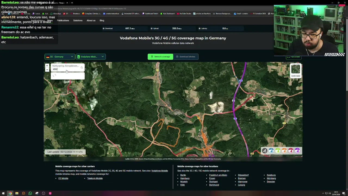Open the Duisburg coverage link
The image size is (348, 196).
point(271,175)
